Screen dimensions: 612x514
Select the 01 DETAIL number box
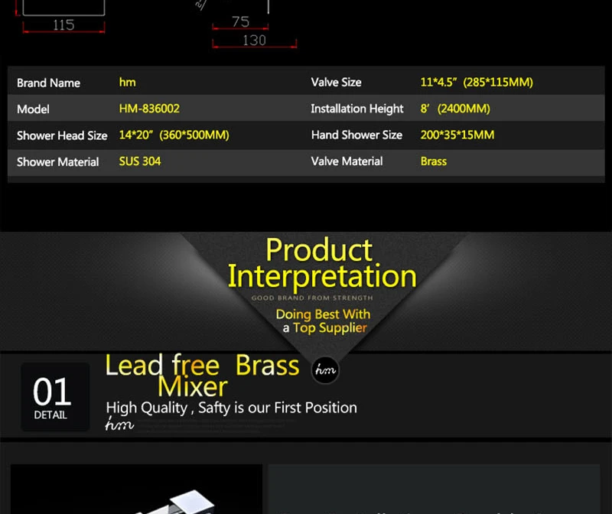click(x=55, y=397)
